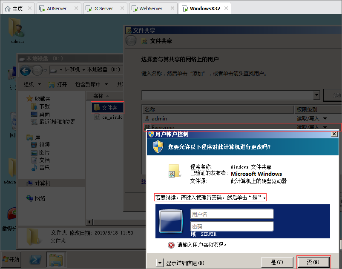Viewport: 342px width, 269px height.
Task: Click left arrow of Explorer horizontal scrollbar
Action: (89, 222)
